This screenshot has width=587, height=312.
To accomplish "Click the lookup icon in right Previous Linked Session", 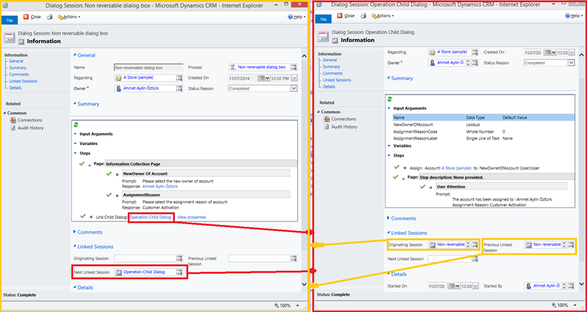I will point(571,244).
